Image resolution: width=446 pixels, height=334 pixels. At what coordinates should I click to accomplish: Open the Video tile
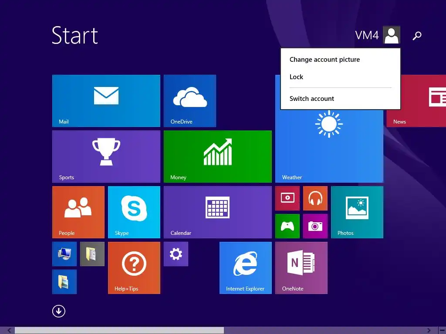click(x=287, y=198)
